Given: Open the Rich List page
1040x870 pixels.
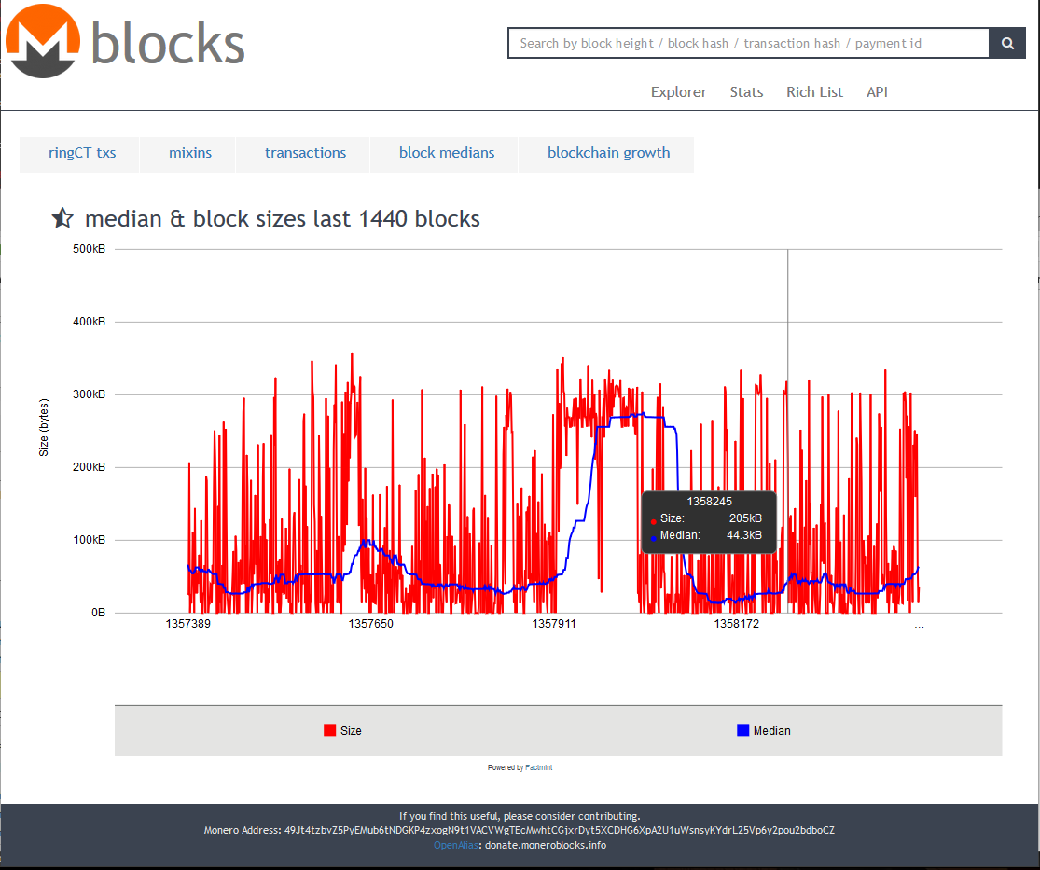Looking at the screenshot, I should 814,92.
